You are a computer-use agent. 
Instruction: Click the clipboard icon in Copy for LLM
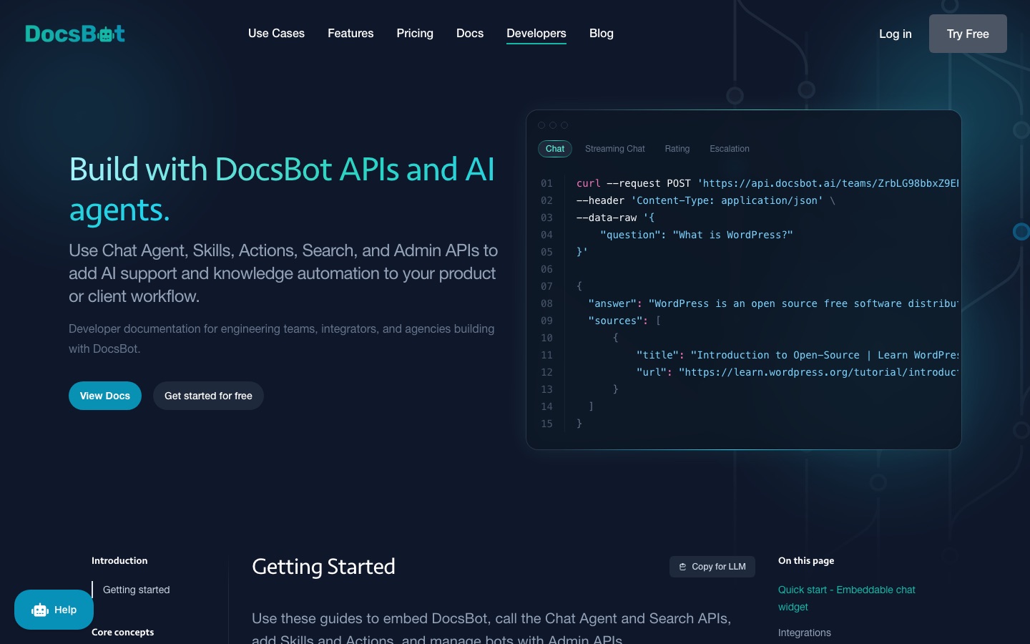coord(682,567)
